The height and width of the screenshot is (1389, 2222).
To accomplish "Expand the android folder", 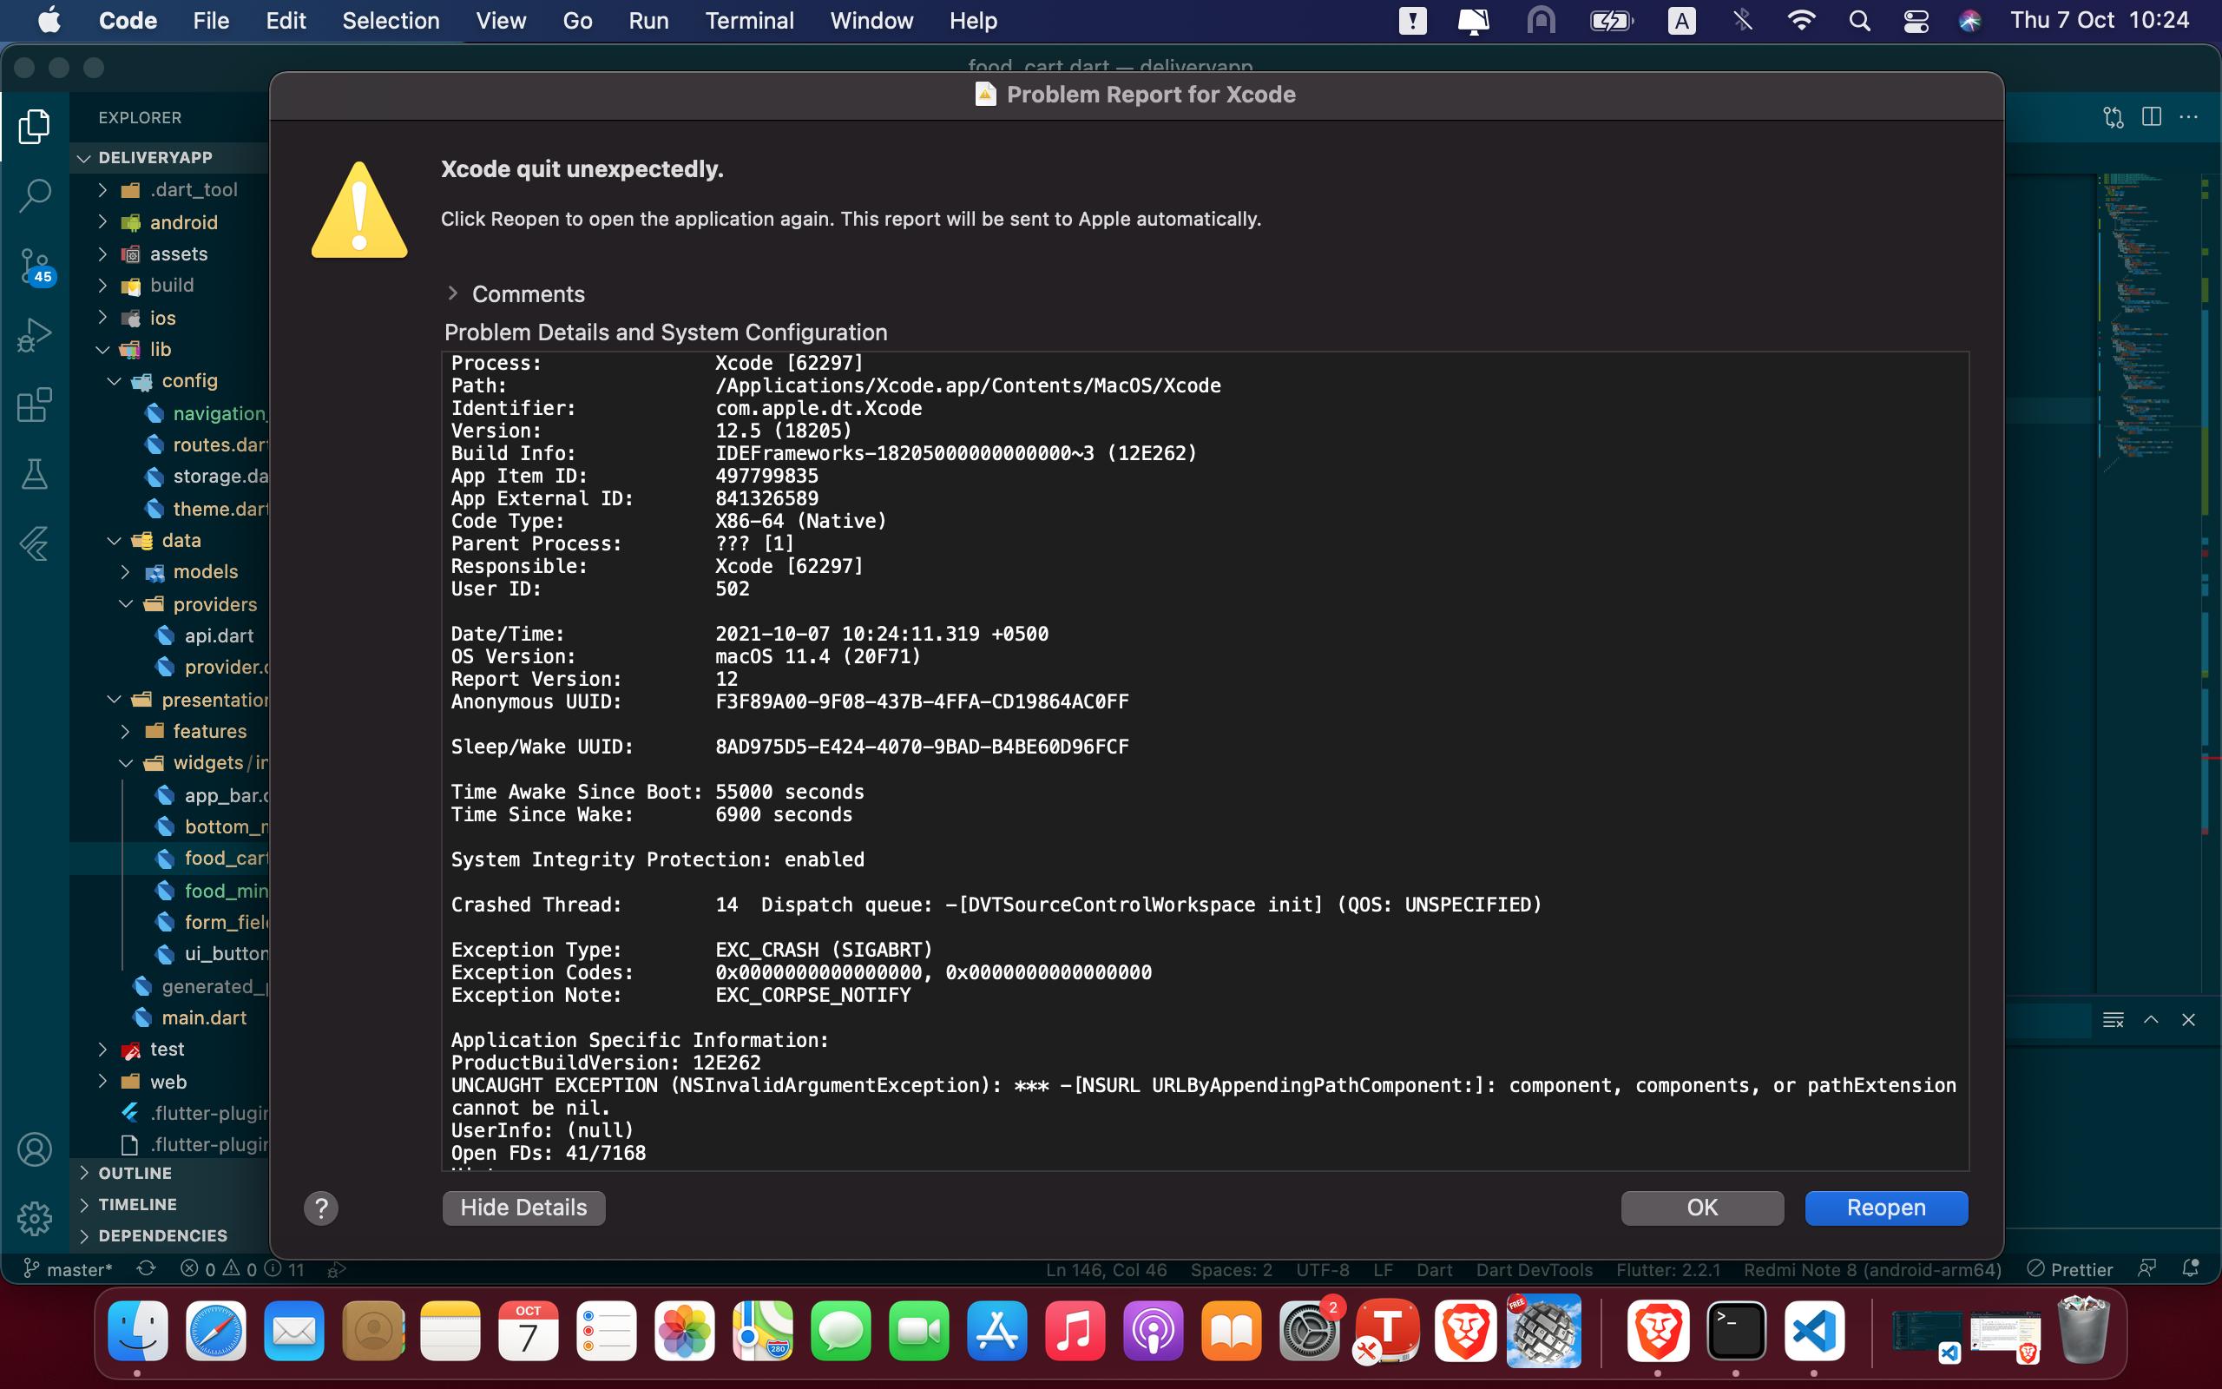I will 102,221.
